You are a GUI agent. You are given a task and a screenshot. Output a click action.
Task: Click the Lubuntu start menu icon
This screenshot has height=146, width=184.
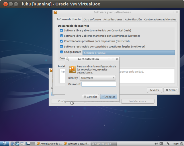5,143
